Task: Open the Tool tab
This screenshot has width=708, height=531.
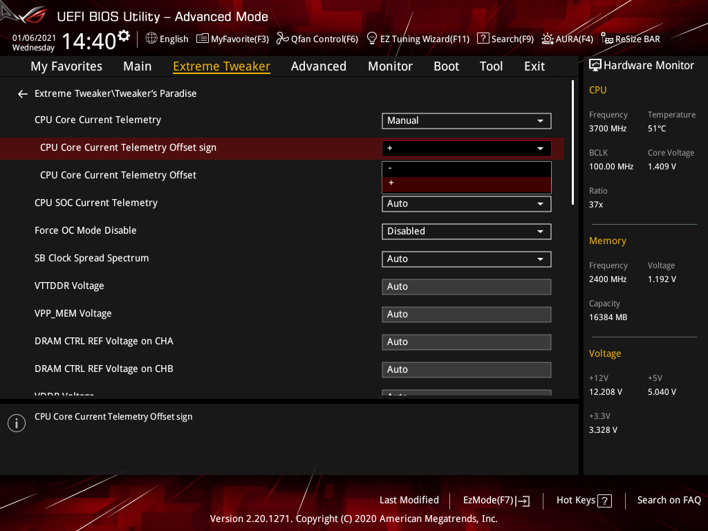Action: (491, 66)
